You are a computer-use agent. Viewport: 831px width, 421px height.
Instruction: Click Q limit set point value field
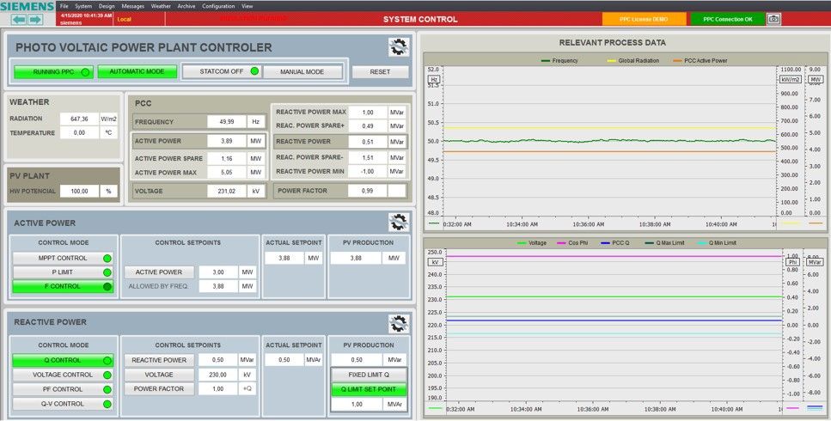(x=357, y=404)
